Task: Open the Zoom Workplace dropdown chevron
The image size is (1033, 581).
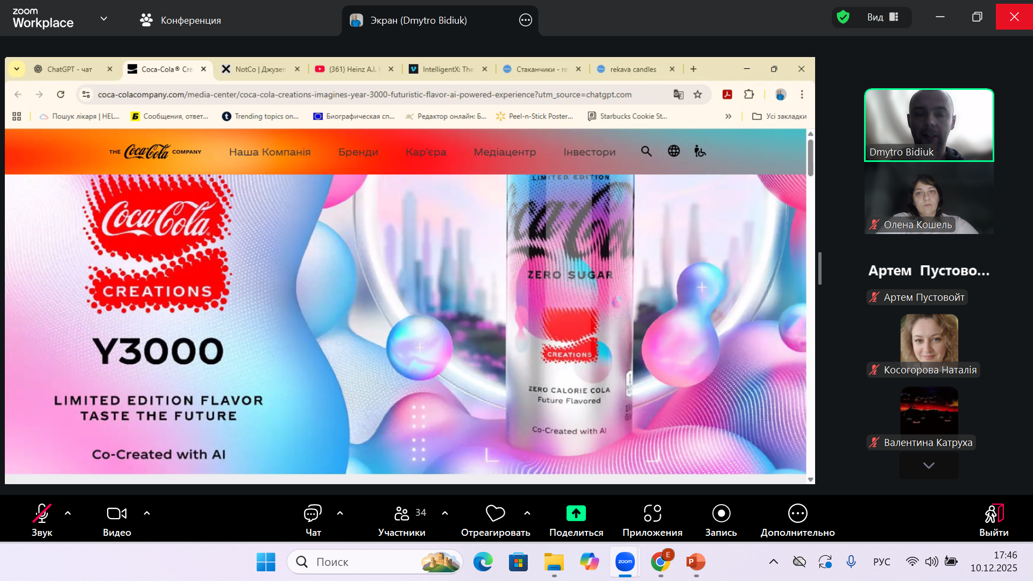Action: [104, 19]
